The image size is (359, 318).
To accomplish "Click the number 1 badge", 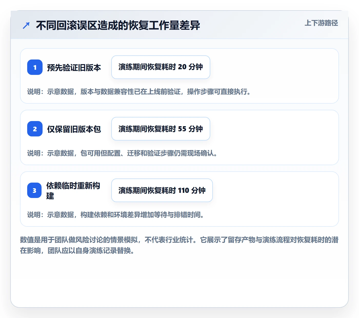I will pyautogui.click(x=35, y=67).
